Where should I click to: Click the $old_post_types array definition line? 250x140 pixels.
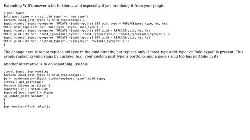[46, 16]
